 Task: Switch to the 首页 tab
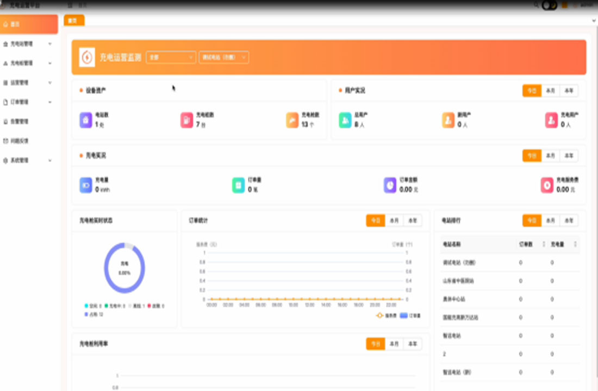pyautogui.click(x=75, y=20)
